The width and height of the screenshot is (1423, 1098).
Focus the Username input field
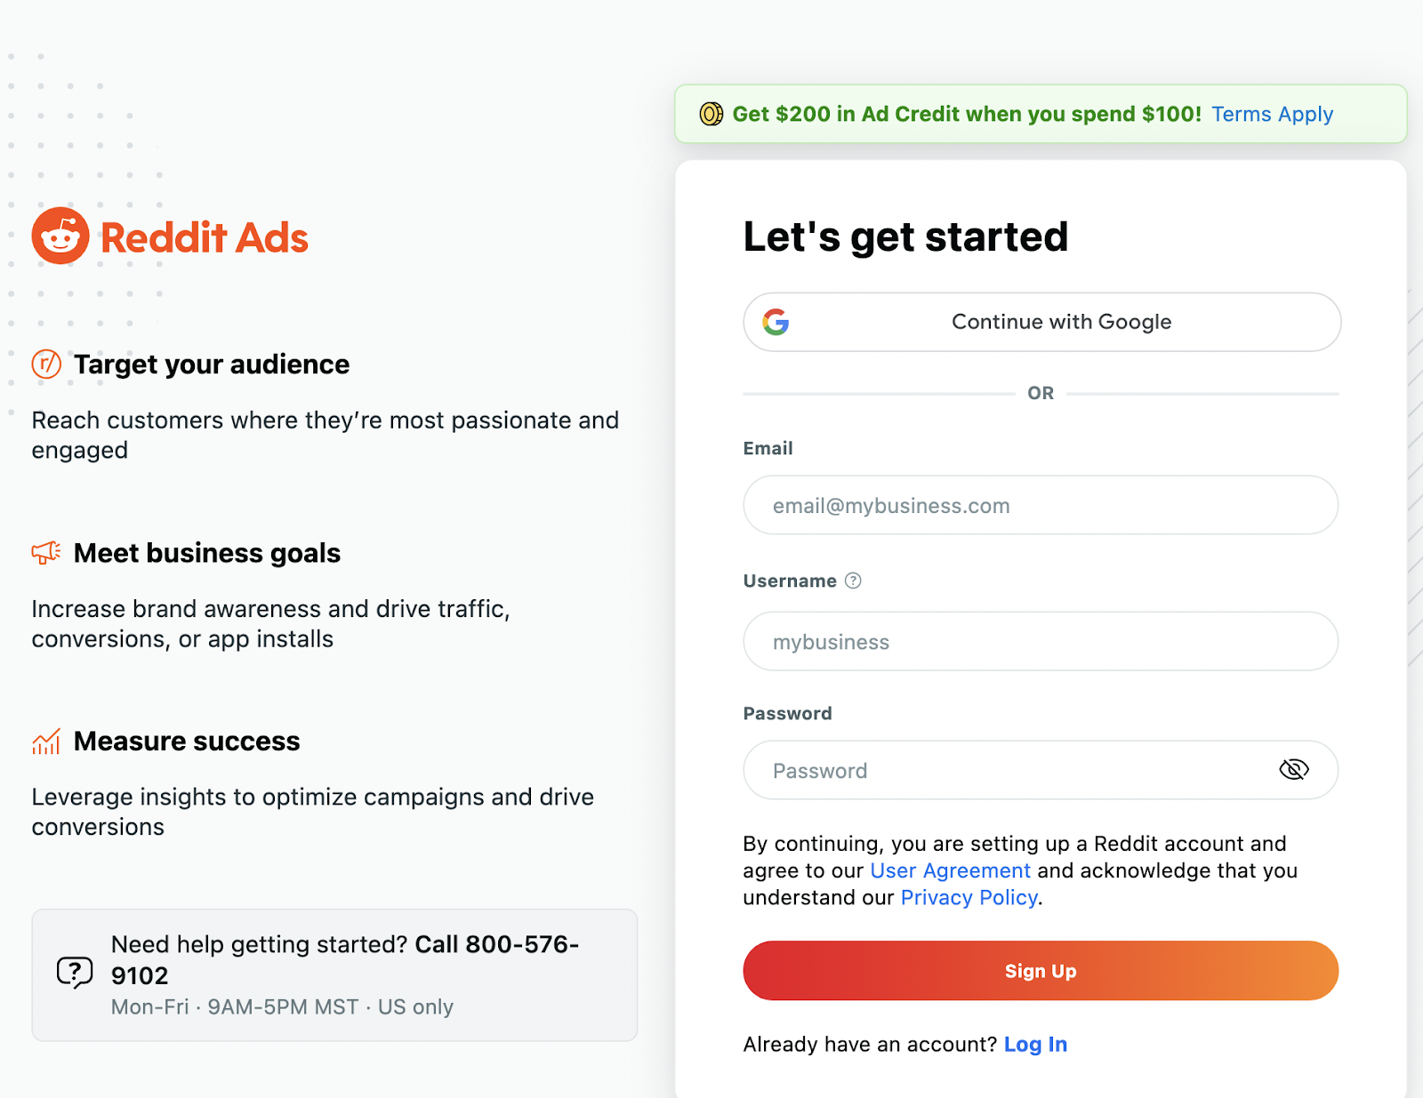pyautogui.click(x=1041, y=641)
